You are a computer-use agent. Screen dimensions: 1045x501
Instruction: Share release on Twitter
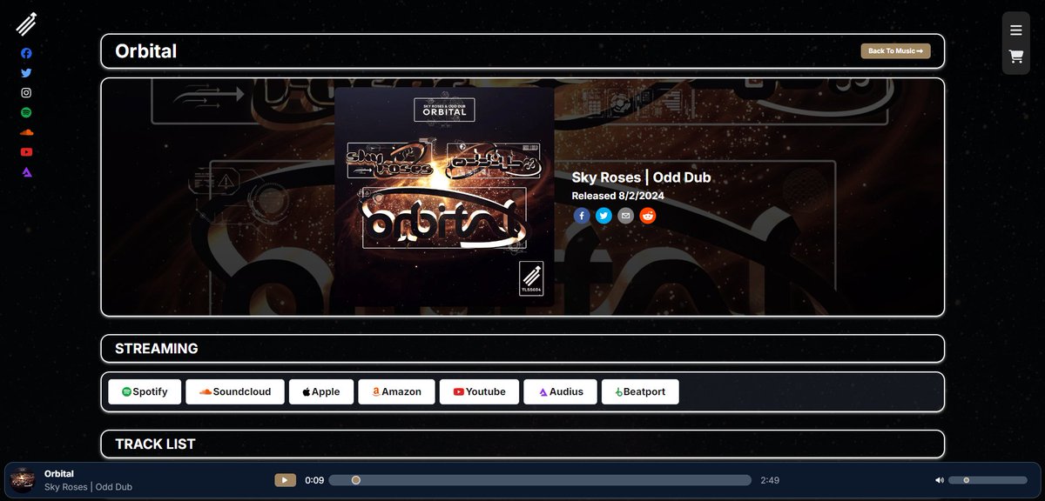603,216
